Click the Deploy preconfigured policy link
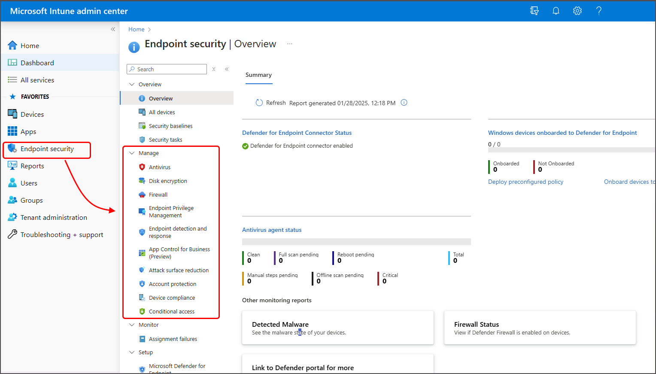The height and width of the screenshot is (374, 656). pos(525,182)
